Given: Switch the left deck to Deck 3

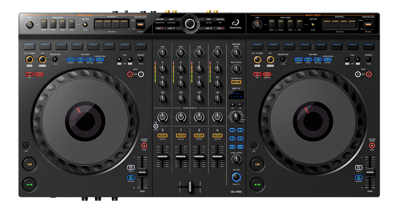Looking at the screenshot, I should (x=130, y=74).
